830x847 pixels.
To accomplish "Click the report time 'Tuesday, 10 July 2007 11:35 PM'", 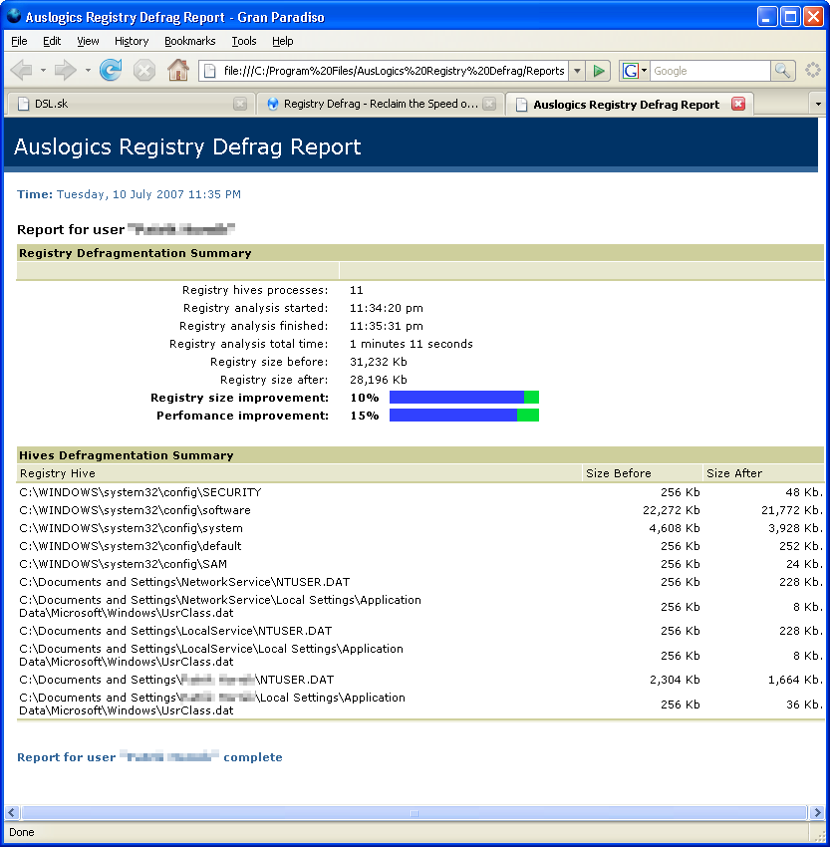I will 148,194.
